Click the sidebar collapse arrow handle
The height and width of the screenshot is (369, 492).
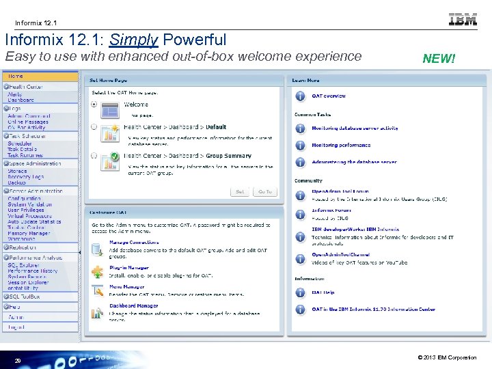[80, 252]
